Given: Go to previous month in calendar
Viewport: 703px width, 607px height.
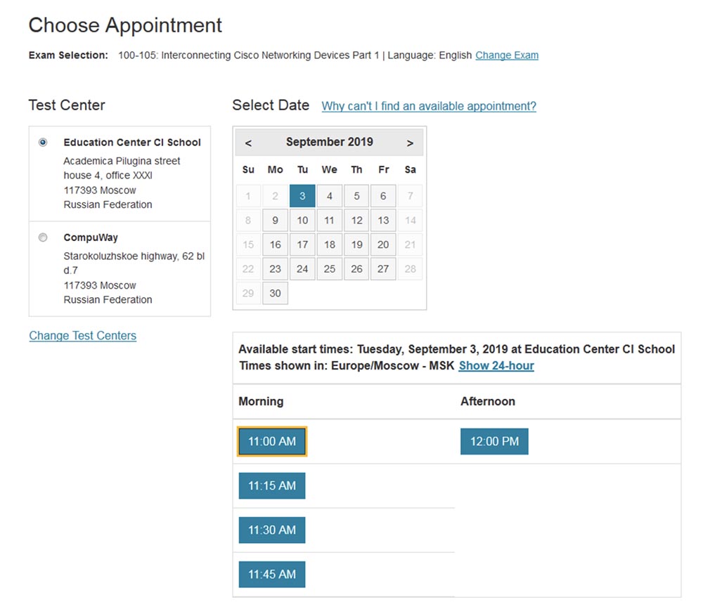Looking at the screenshot, I should point(248,143).
